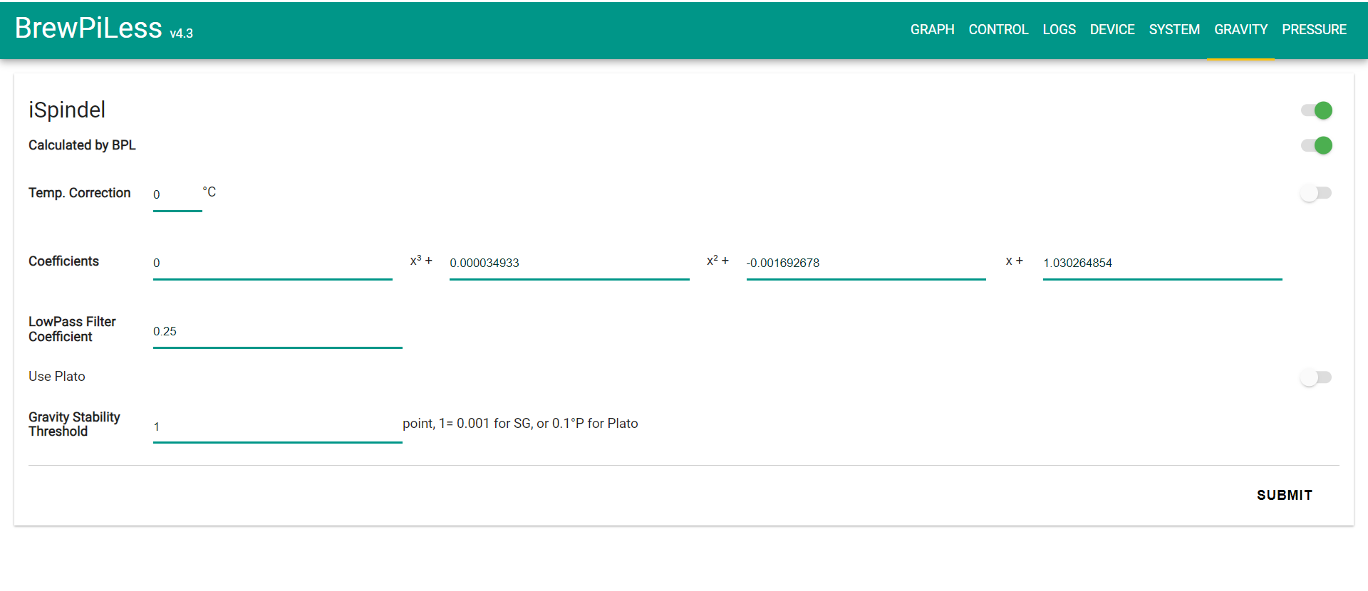Open the GRAPH page
The width and height of the screenshot is (1368, 591).
pyautogui.click(x=932, y=30)
